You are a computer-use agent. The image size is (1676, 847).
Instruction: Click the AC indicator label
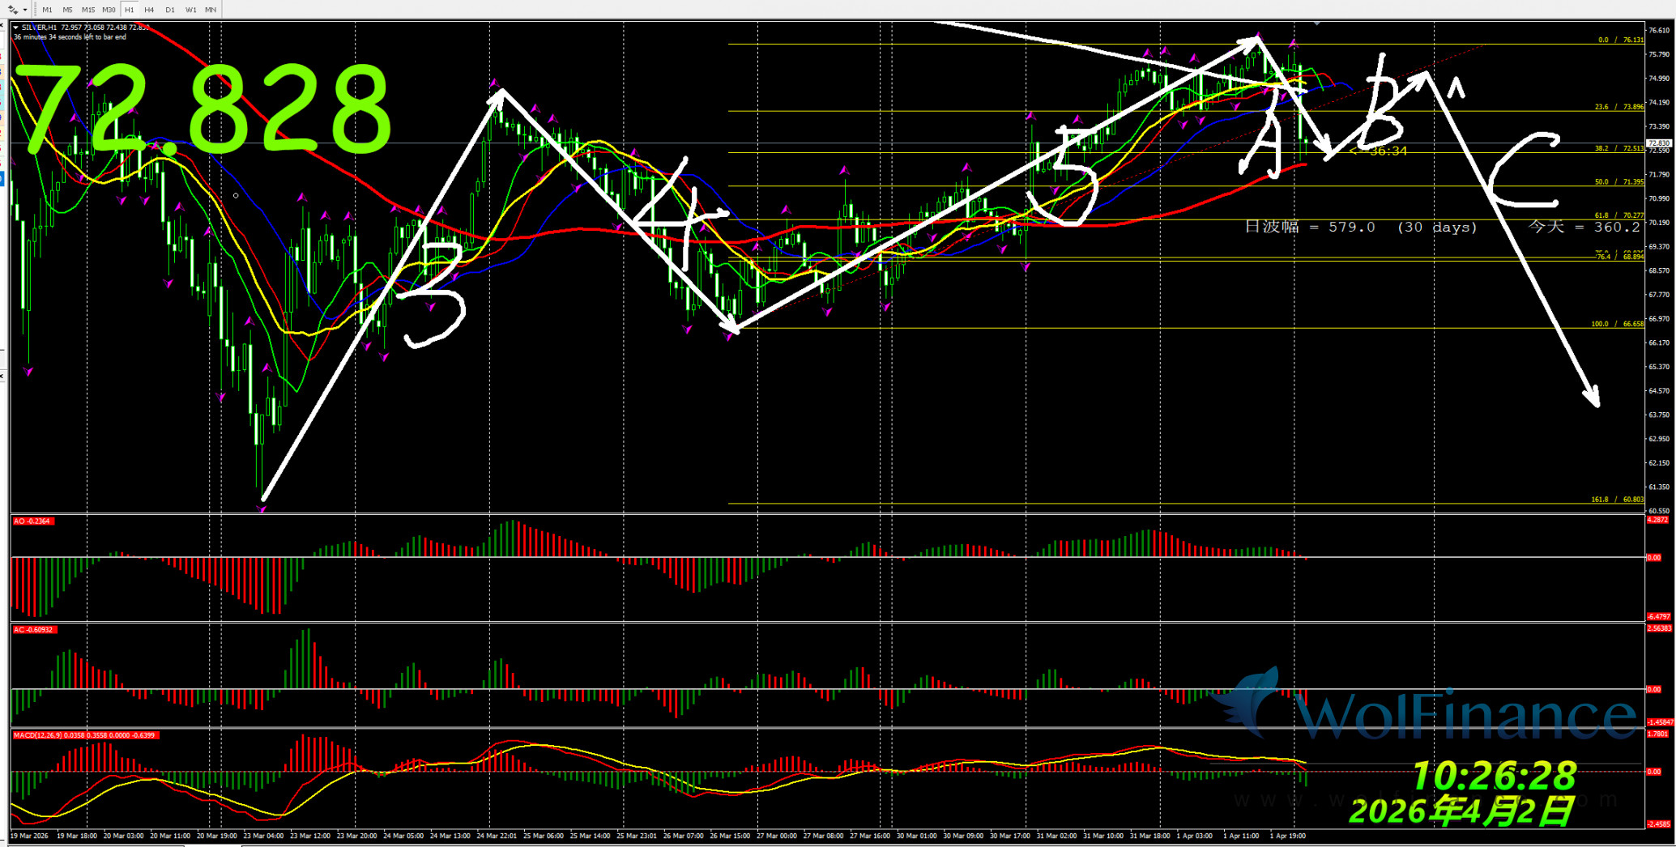coord(33,629)
